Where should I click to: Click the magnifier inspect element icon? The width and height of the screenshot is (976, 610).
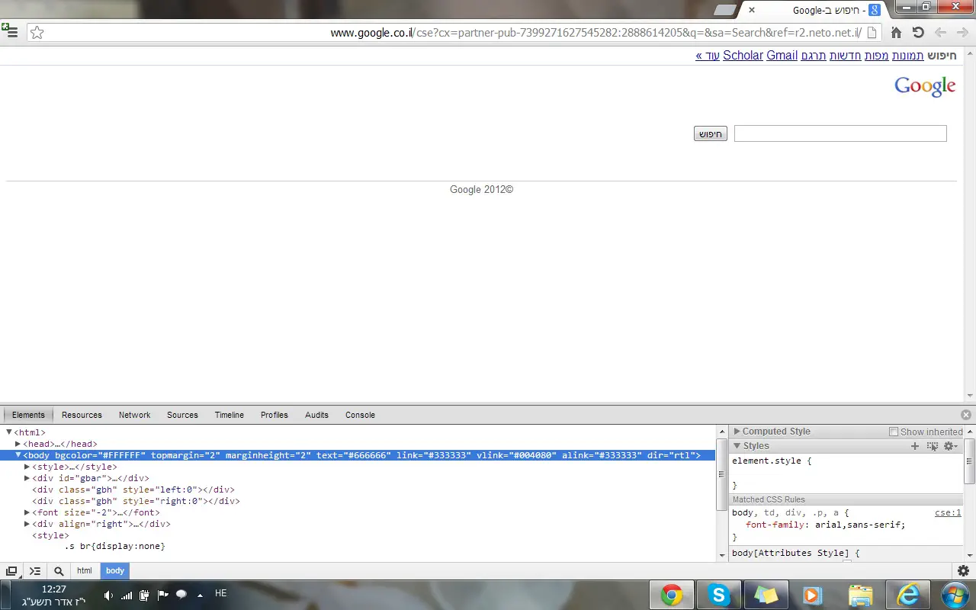[59, 571]
